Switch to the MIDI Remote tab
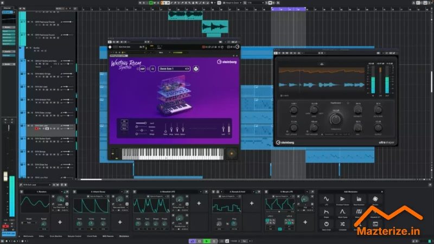The image size is (434, 244). coord(108,236)
